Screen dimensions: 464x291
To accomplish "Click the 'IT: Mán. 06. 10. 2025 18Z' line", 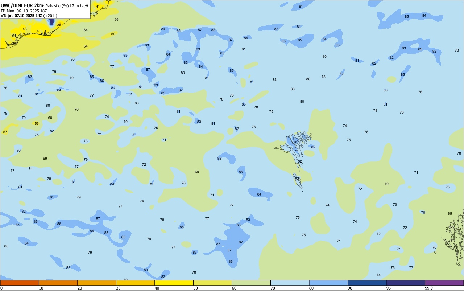I will 25,11.
